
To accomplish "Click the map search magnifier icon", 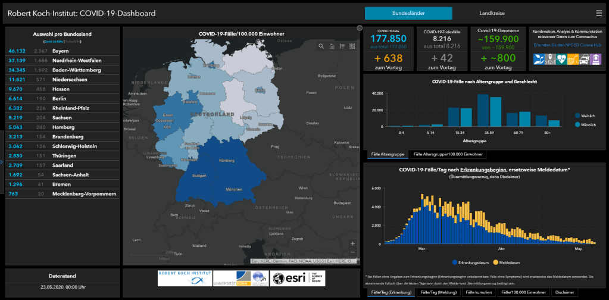I will [321, 46].
